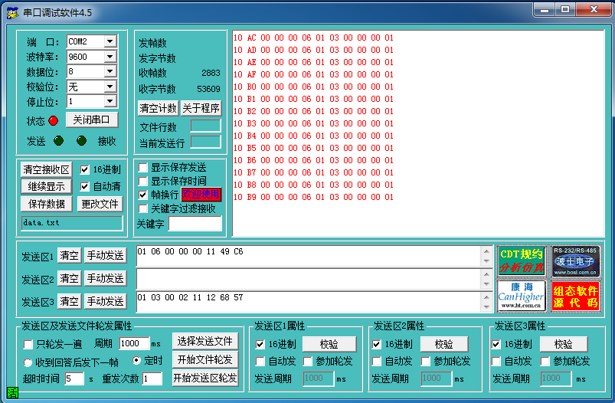Open the 校验位 parity dropdown
Screen dimensions: 615x403
pyautogui.click(x=110, y=87)
